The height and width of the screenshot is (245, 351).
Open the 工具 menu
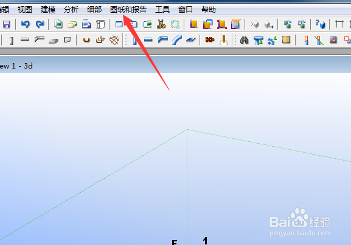tap(162, 10)
